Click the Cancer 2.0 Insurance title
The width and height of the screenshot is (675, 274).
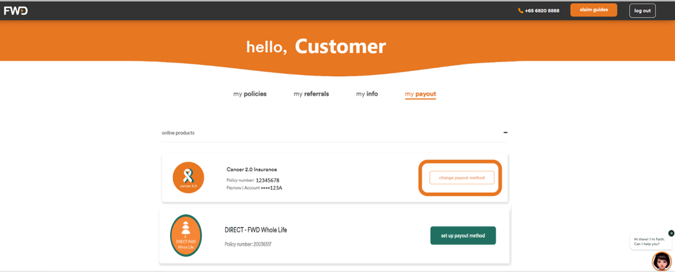tap(251, 170)
